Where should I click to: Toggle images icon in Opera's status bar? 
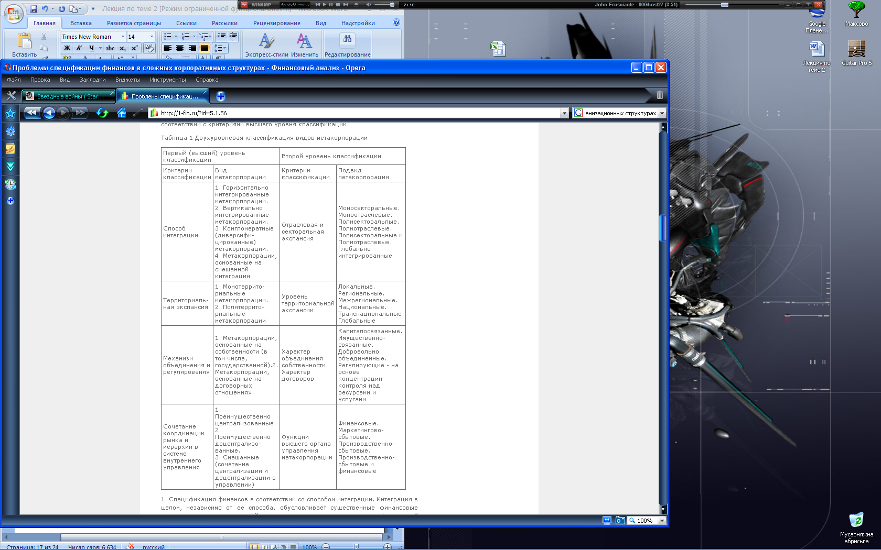(x=620, y=520)
